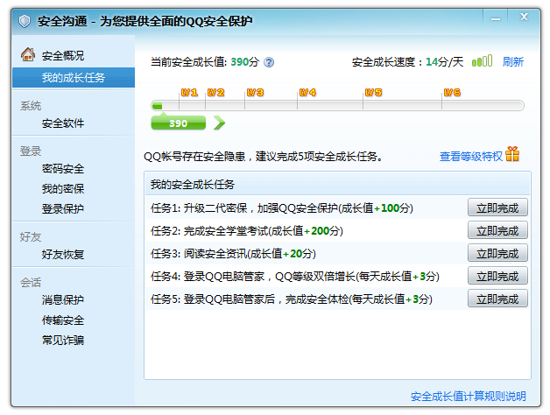Open 安全软件 under 系统
The image size is (550, 415).
pos(63,123)
